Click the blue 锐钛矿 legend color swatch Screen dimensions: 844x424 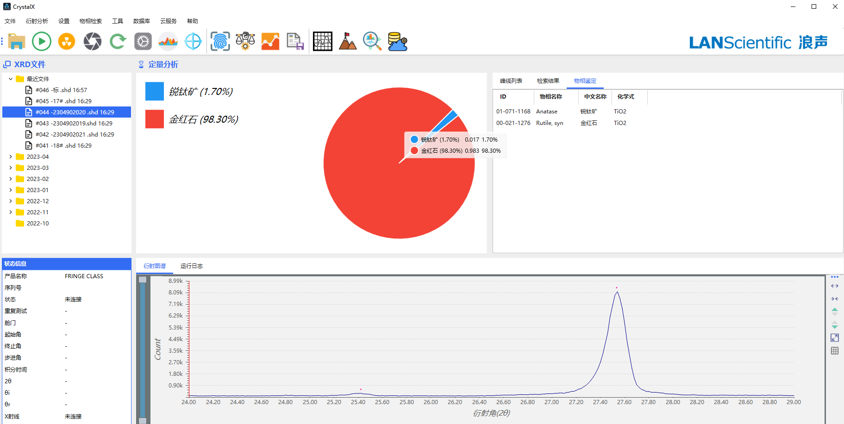tap(155, 92)
